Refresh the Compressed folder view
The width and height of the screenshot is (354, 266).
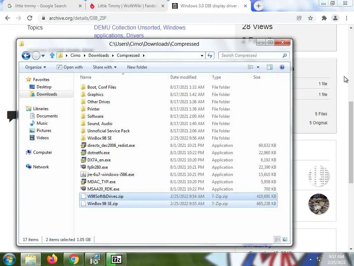[x=210, y=55]
